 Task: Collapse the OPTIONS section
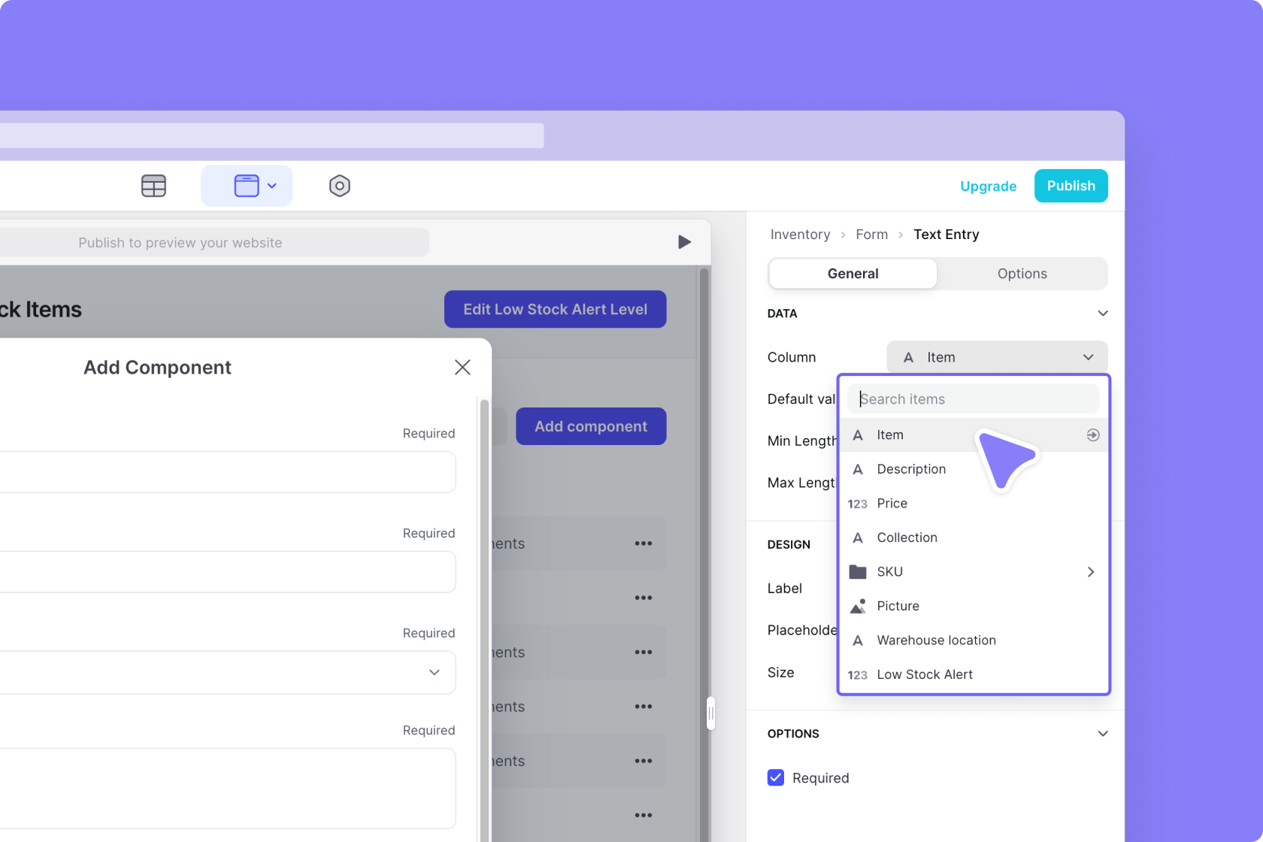coord(1102,734)
